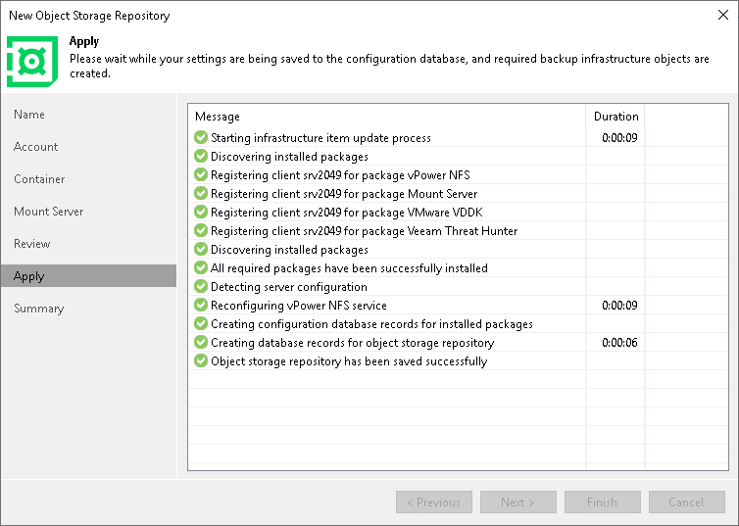The image size is (739, 526).
Task: Go to the Mount Server wizard step
Action: 49,212
